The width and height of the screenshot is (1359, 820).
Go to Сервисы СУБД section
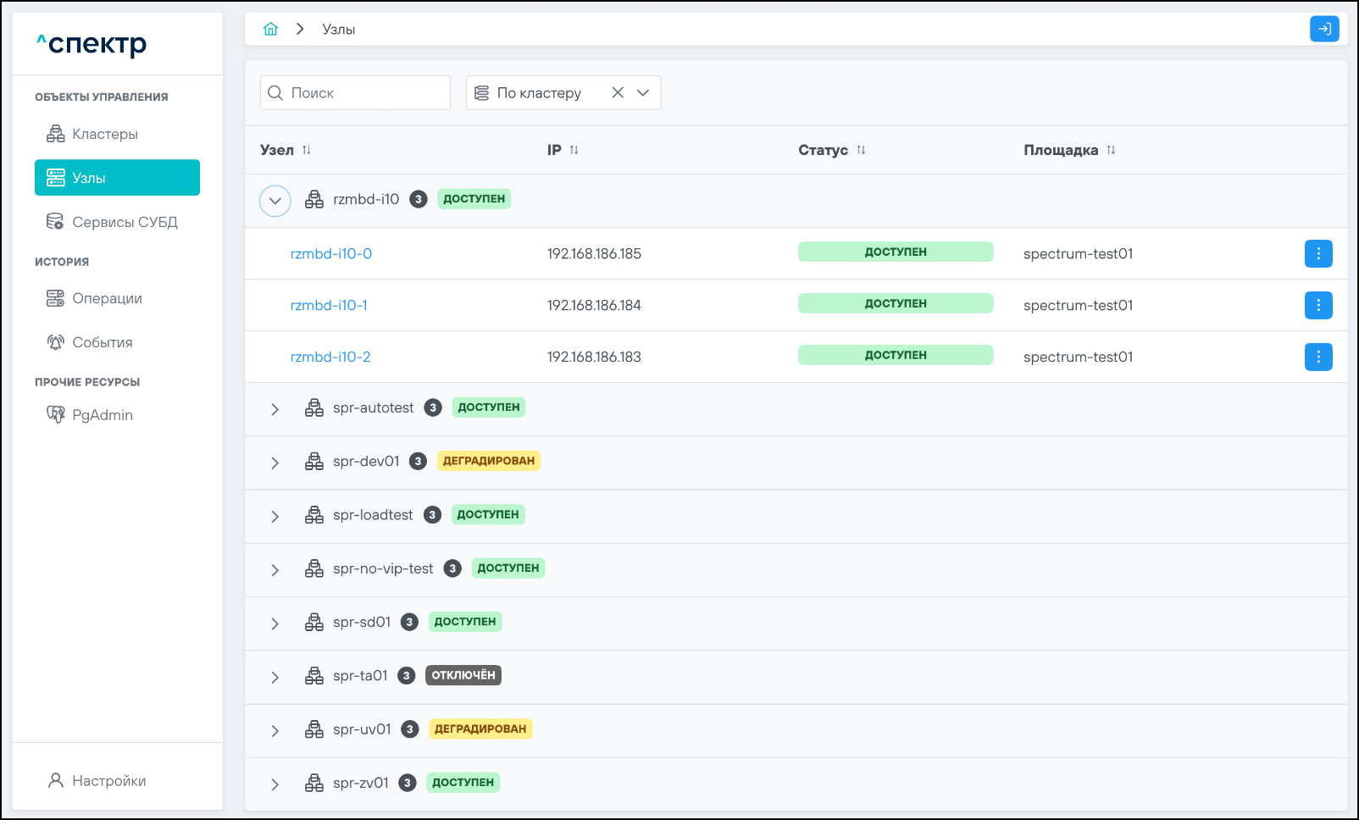point(125,222)
